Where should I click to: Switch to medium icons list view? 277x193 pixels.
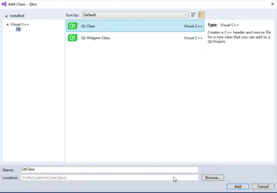[x=201, y=15]
